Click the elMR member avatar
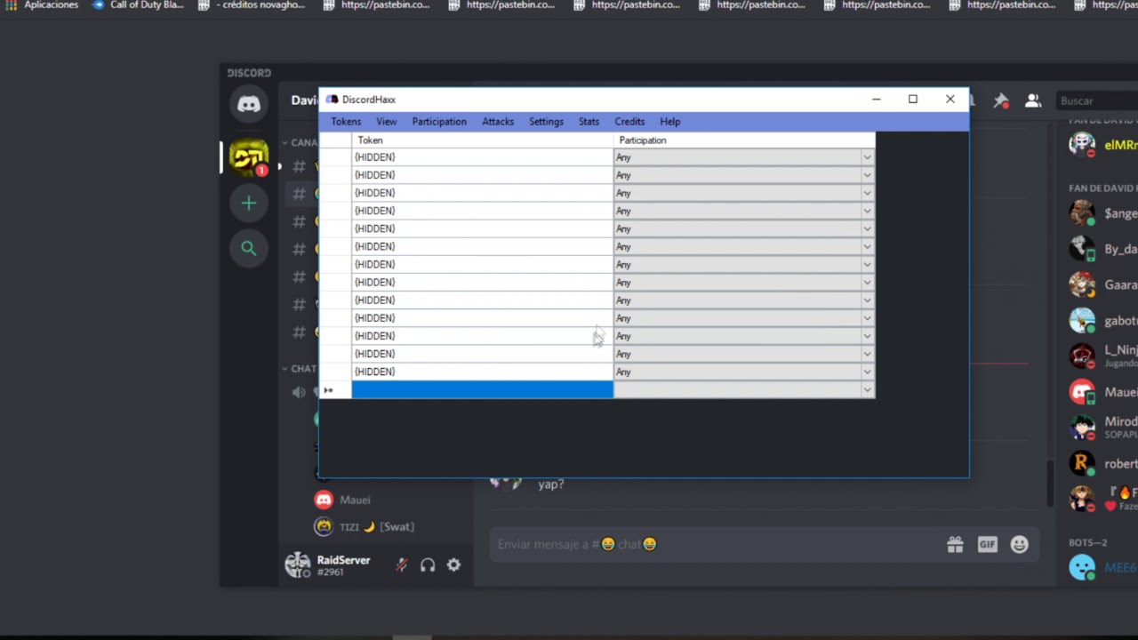1138x640 pixels. pyautogui.click(x=1082, y=144)
